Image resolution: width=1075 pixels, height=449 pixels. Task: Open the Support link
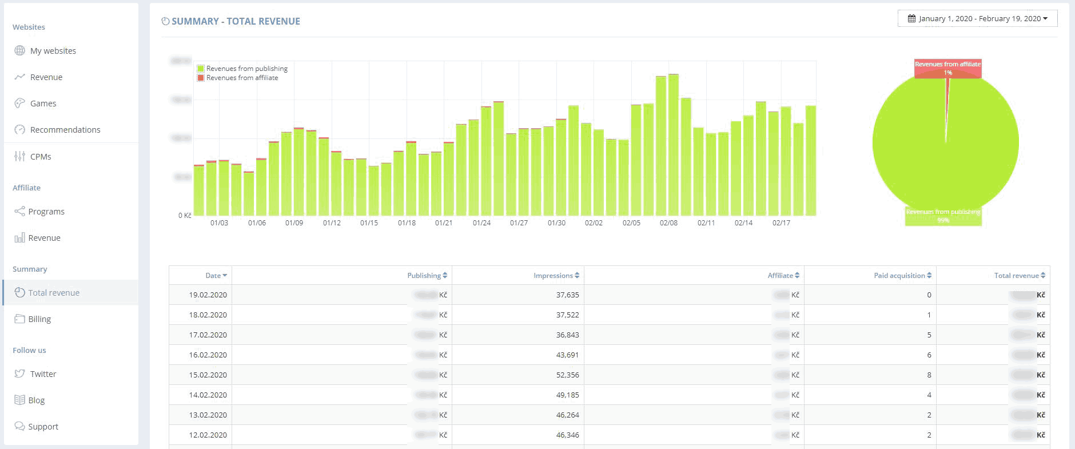click(43, 426)
